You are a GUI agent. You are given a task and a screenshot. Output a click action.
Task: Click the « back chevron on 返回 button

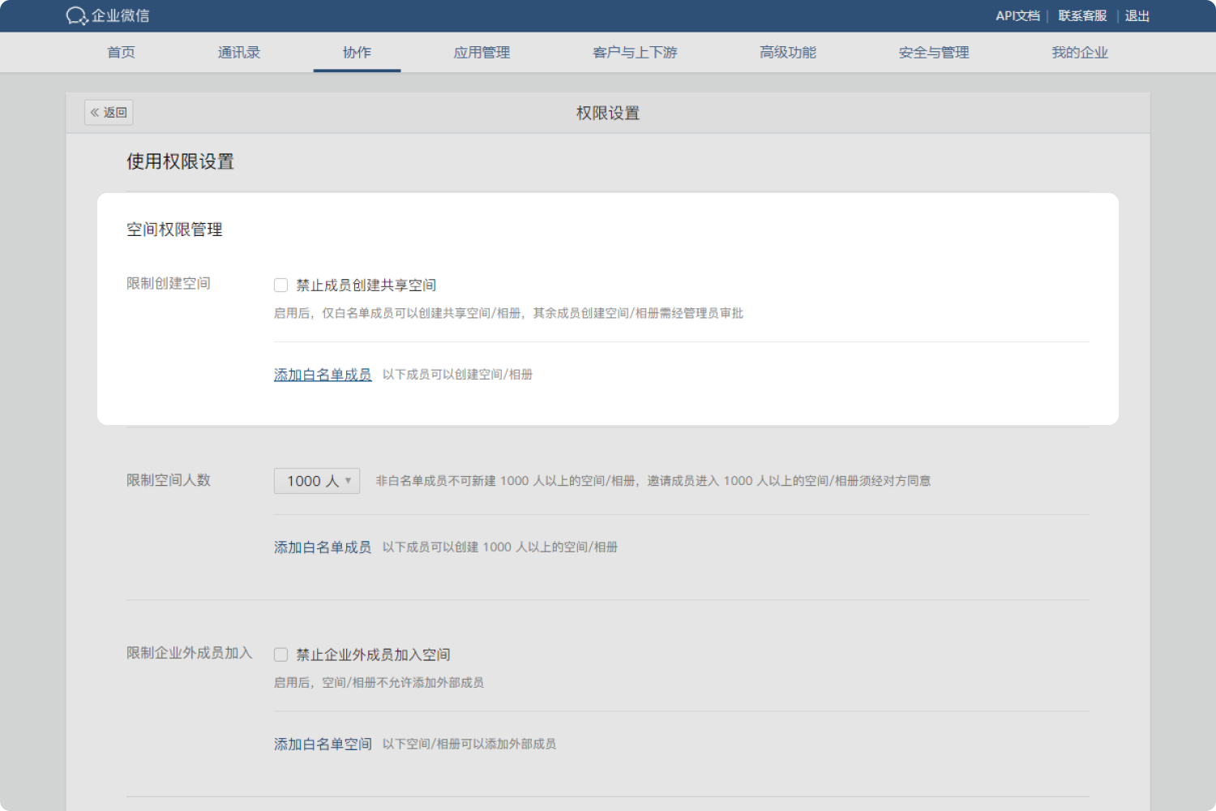coord(95,112)
